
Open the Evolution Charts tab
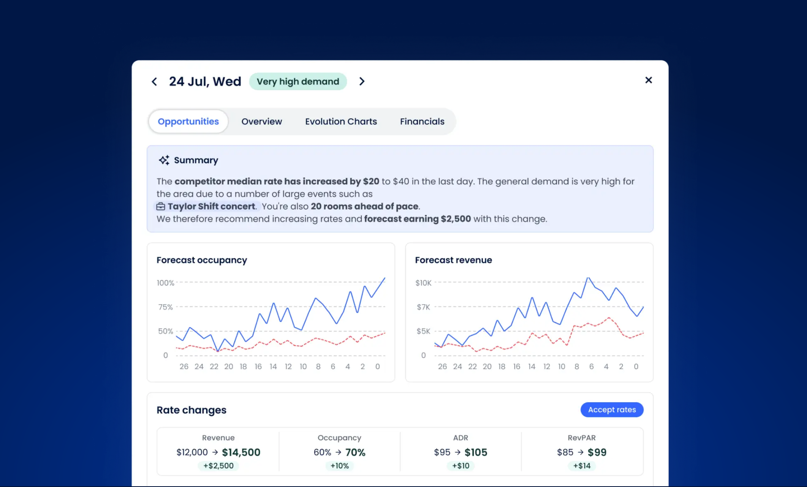pos(341,122)
